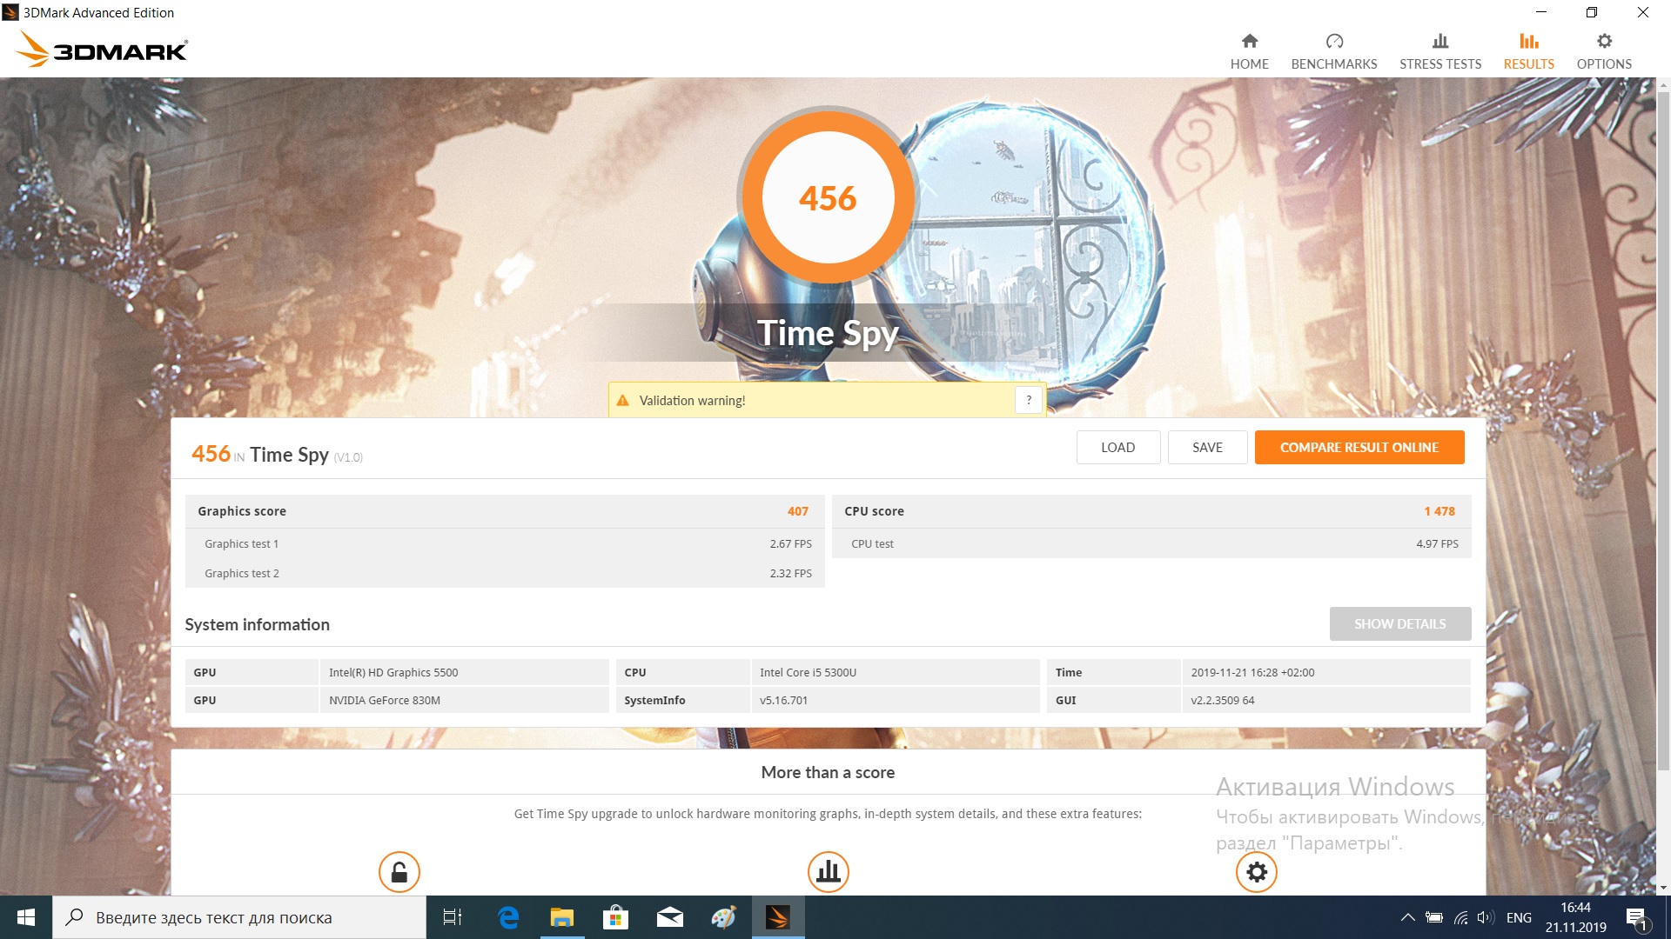Click Intel(R) HD Graphics 5500 cell

click(x=464, y=672)
